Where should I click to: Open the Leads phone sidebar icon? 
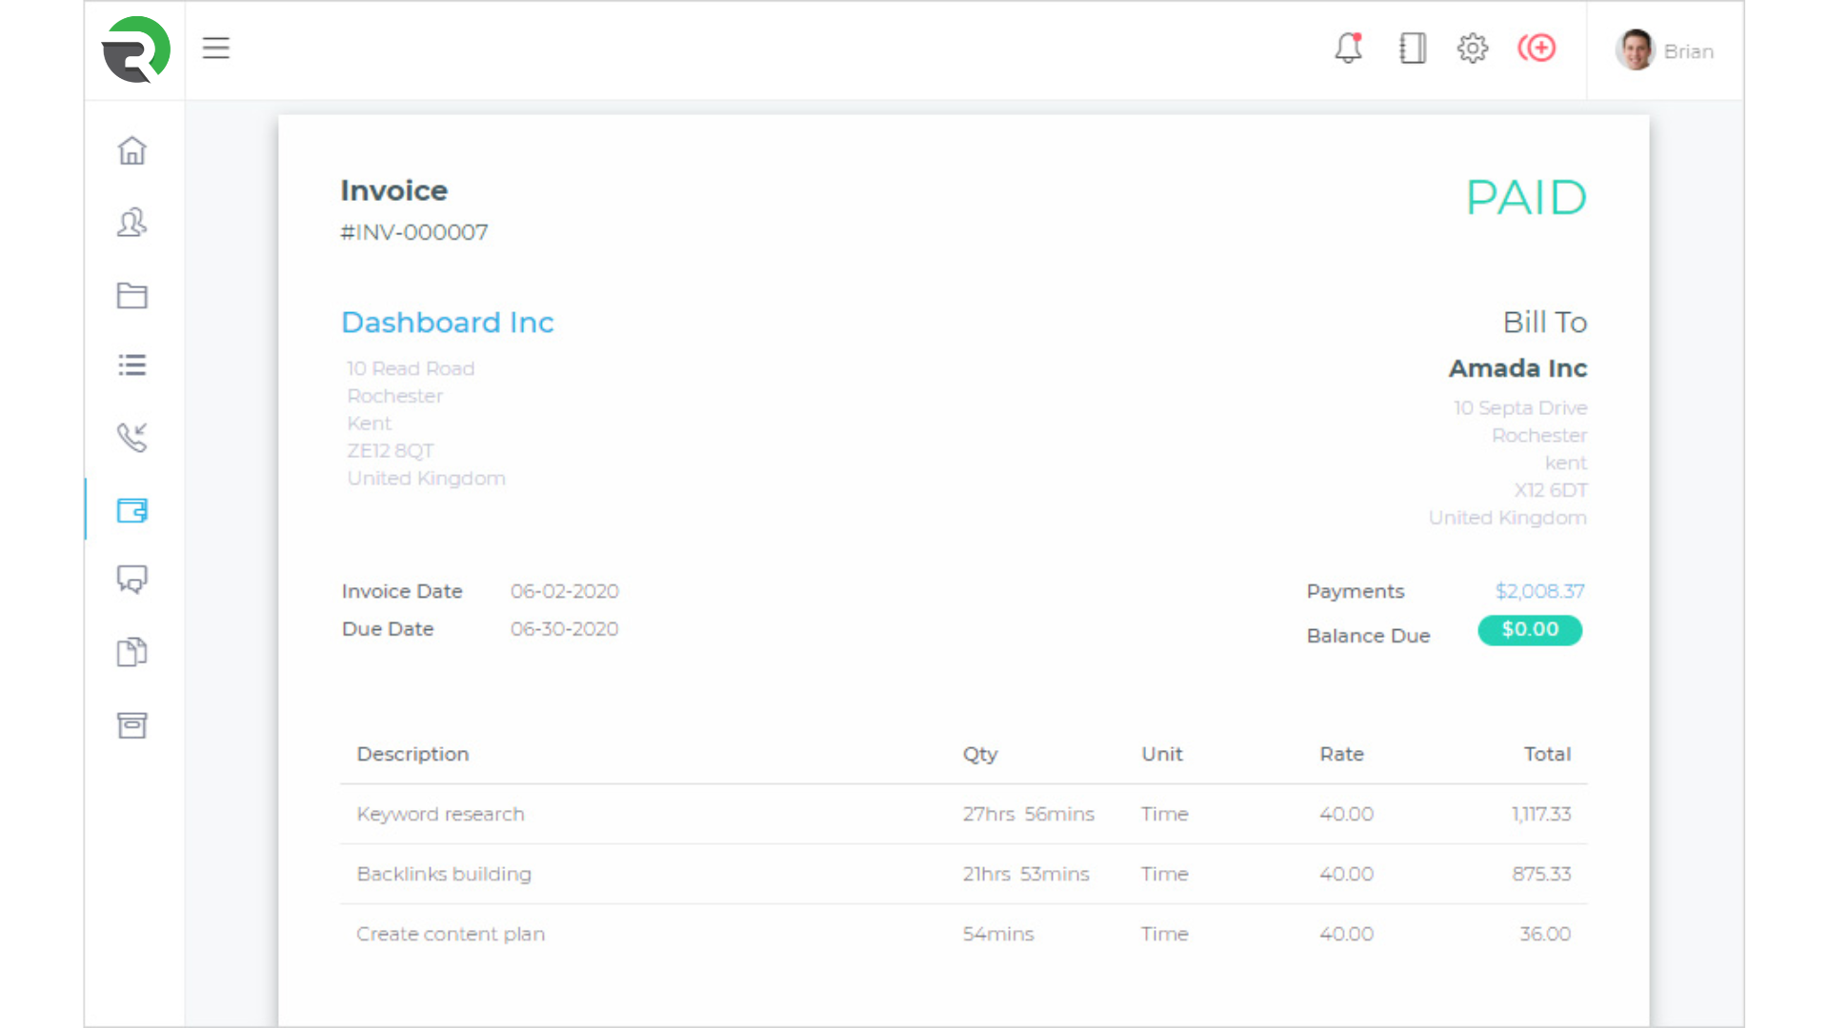(x=132, y=437)
